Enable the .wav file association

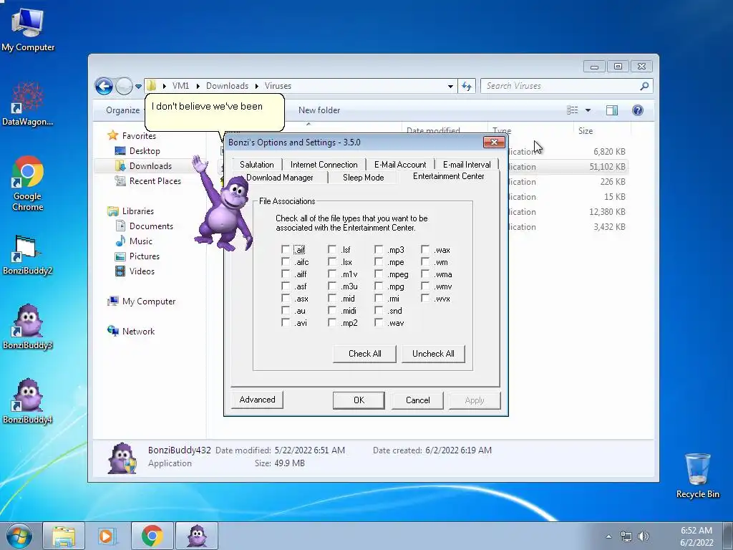point(379,322)
